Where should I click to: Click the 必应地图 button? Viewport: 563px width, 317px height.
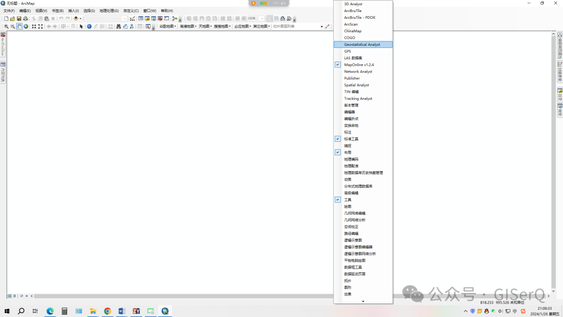click(242, 26)
